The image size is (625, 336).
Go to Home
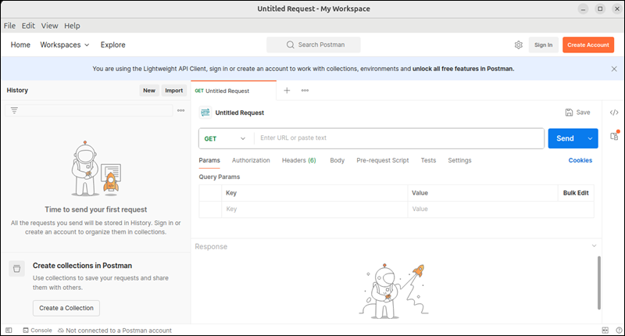pos(20,45)
